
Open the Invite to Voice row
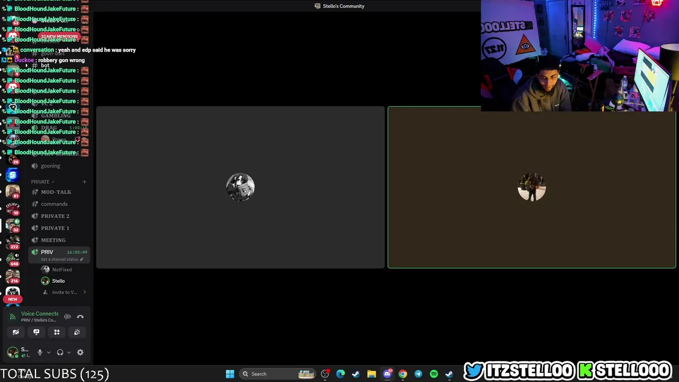coord(64,292)
